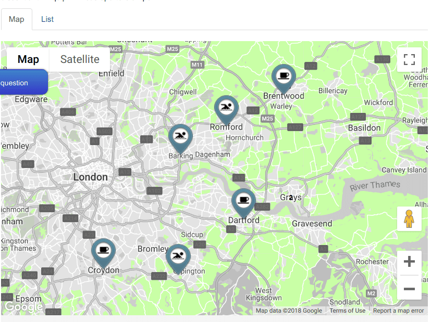Click the coffee cup marker at Brentwood

pos(284,78)
